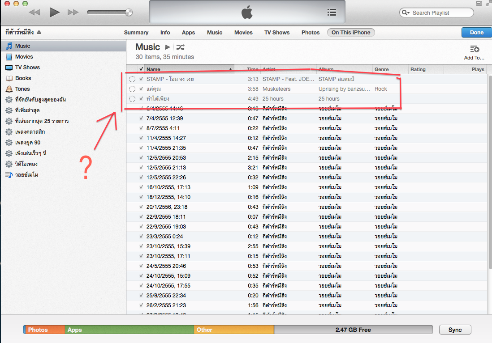Screen dimensions: 492x343
Task: Select the Musketeers artist cell
Action: [x=276, y=89]
